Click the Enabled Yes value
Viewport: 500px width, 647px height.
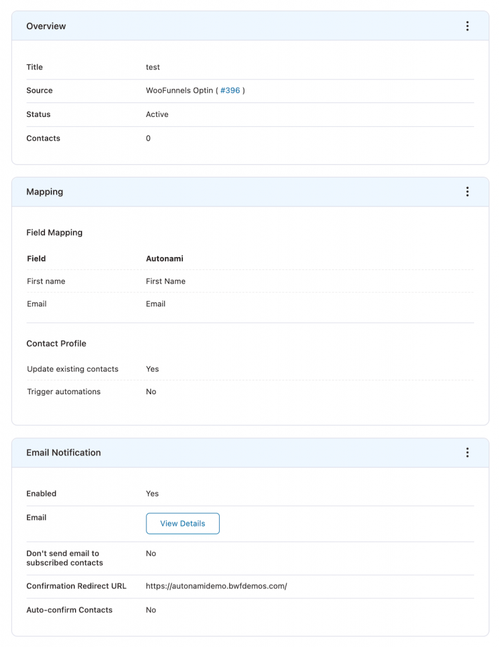tap(152, 493)
